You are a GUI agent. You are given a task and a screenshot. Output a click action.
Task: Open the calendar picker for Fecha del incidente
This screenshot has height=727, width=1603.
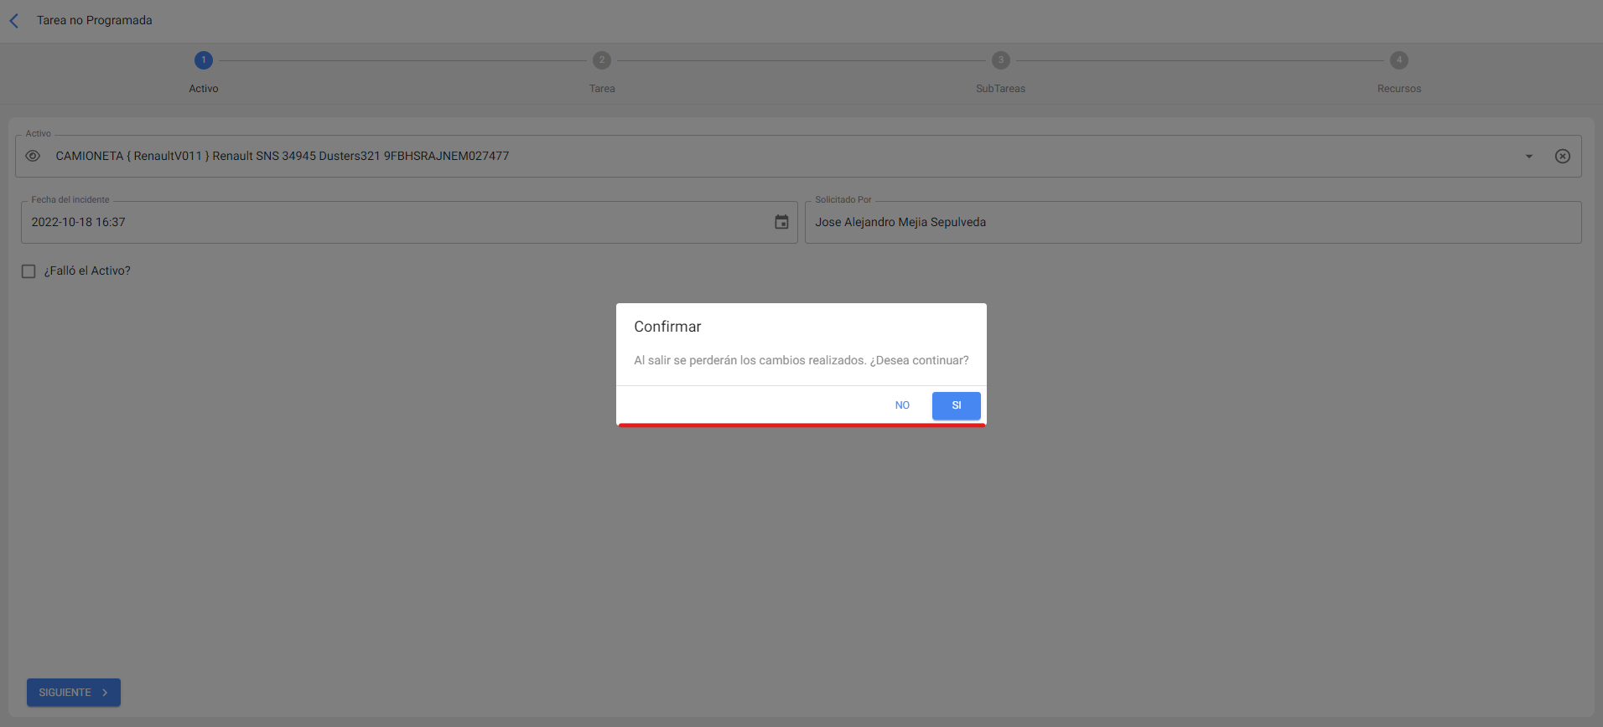tap(781, 222)
